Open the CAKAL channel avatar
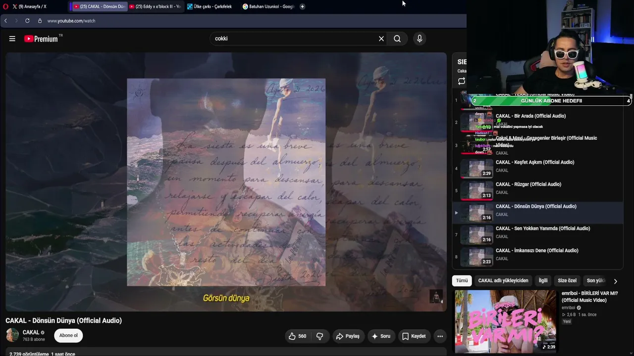 [12, 335]
